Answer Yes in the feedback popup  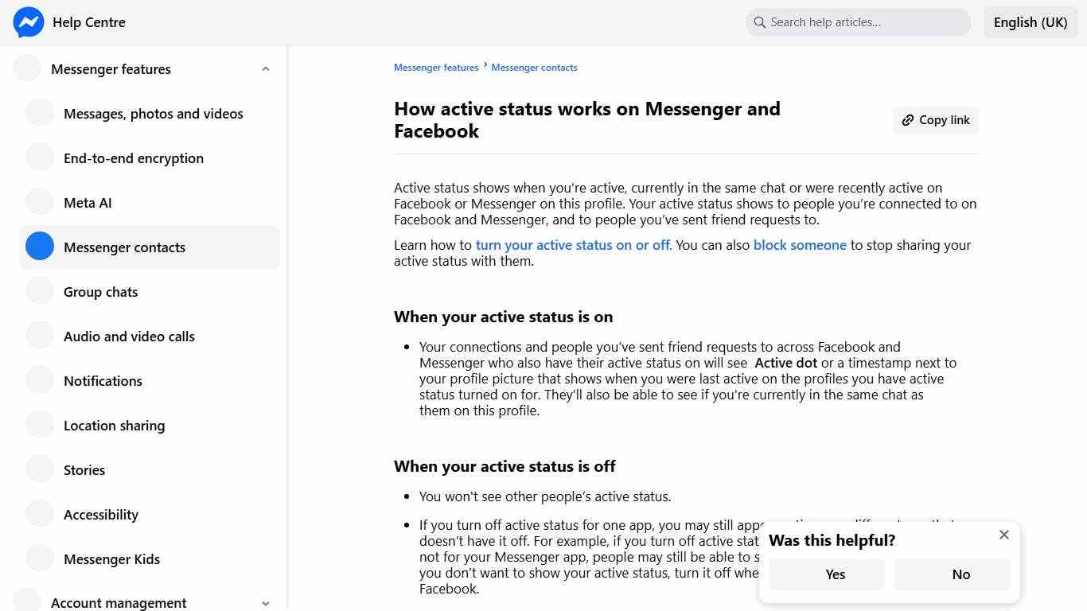(835, 574)
